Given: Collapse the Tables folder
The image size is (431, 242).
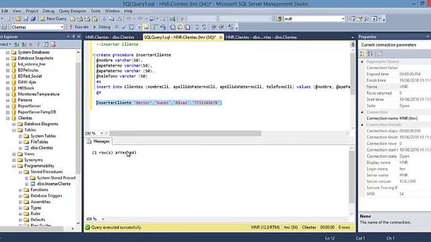Looking at the screenshot, I should pyautogui.click(x=14, y=130).
